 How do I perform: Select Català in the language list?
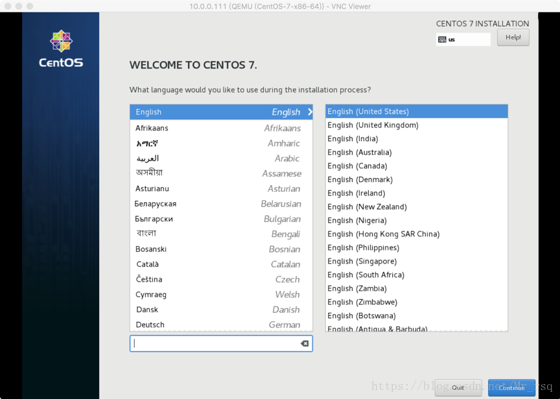221,264
